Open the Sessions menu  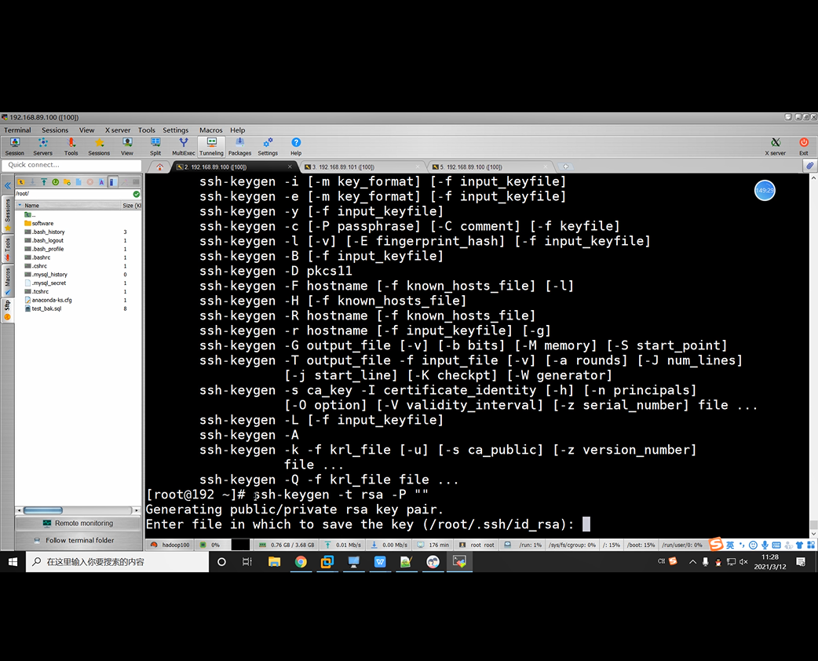pos(55,130)
